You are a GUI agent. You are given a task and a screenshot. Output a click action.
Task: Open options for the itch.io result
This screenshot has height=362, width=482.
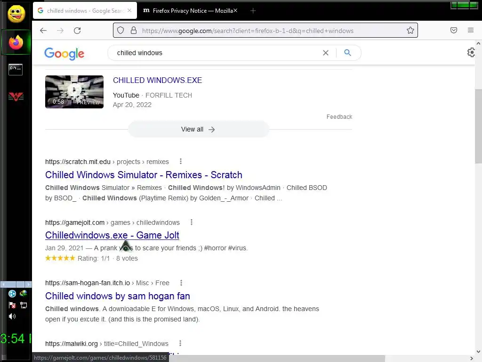pyautogui.click(x=181, y=283)
